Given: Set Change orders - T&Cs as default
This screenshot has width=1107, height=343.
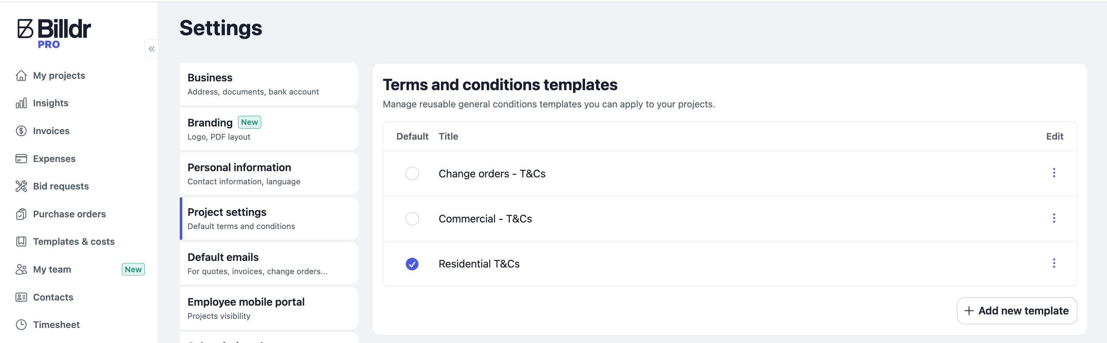Looking at the screenshot, I should pos(412,173).
